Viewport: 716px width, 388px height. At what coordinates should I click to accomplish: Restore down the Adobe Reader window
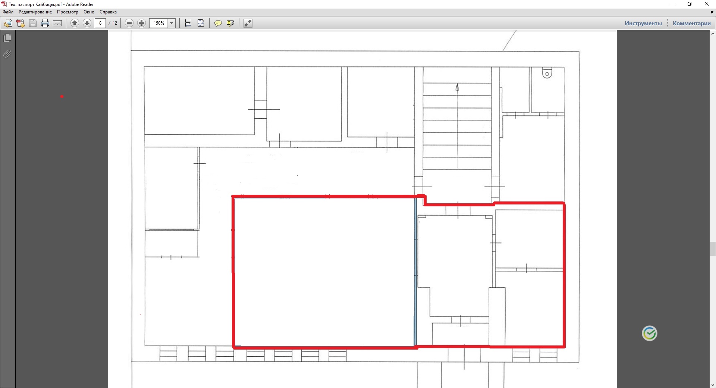[x=690, y=4]
